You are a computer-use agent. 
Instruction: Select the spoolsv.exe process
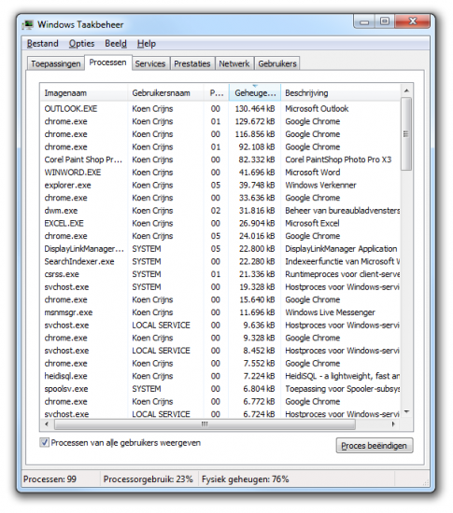point(220,389)
